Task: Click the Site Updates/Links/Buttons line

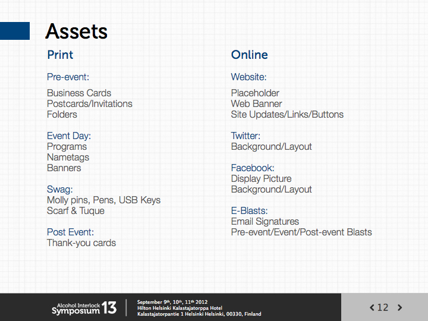Action: (x=287, y=114)
